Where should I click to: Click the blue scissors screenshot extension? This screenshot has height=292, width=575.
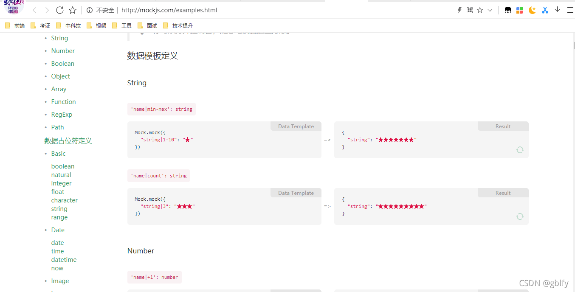click(545, 10)
